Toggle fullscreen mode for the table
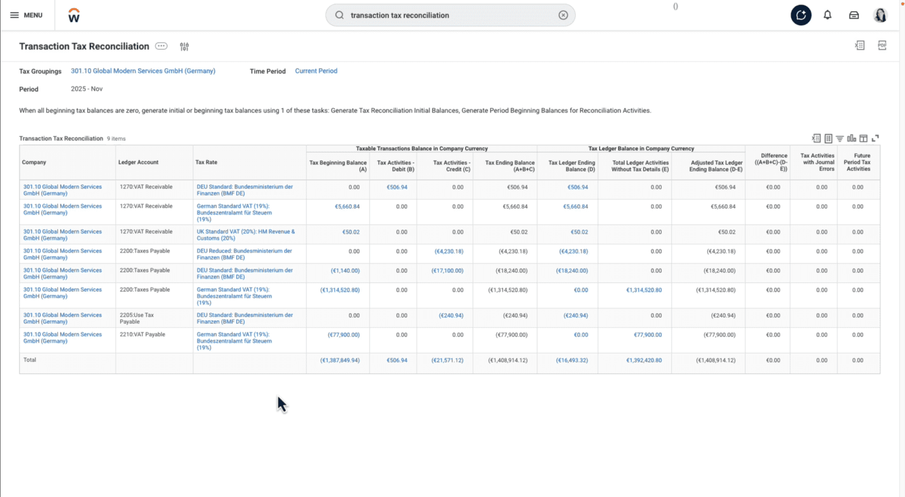The image size is (905, 497). (875, 138)
